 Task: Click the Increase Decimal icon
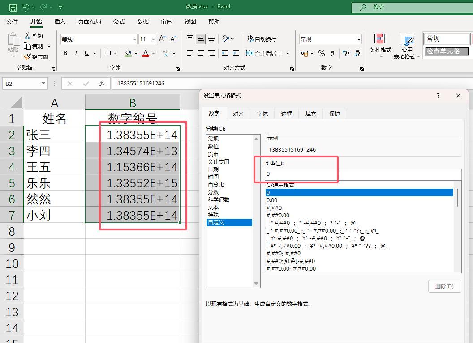coord(346,53)
